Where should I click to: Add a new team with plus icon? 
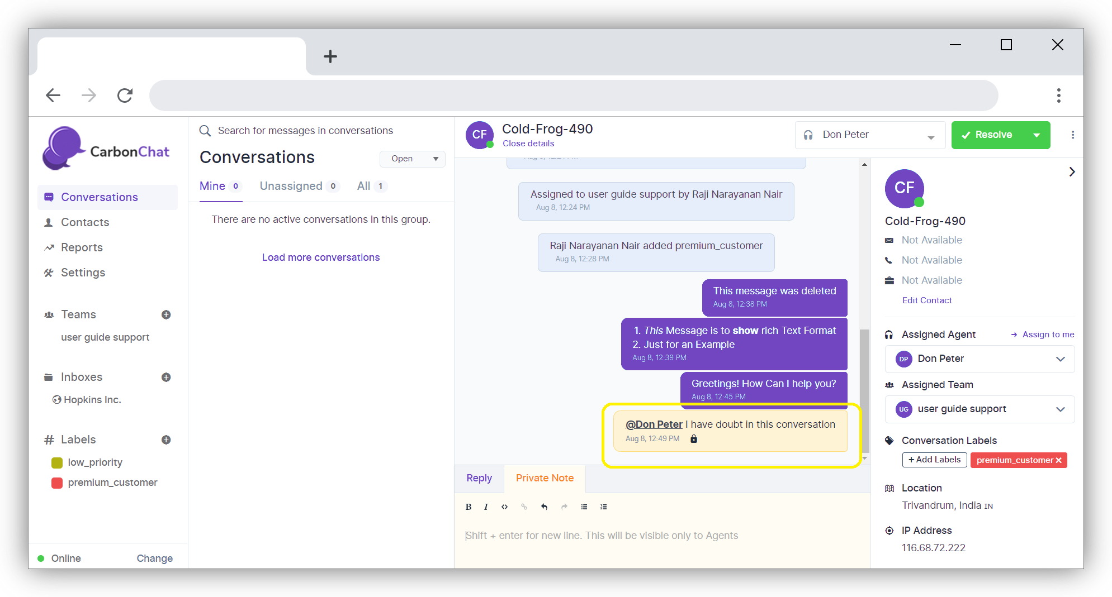click(x=166, y=315)
